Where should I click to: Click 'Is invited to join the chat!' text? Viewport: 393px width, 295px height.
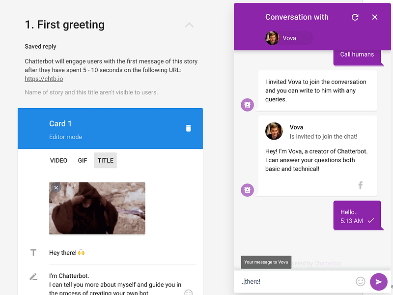[324, 137]
